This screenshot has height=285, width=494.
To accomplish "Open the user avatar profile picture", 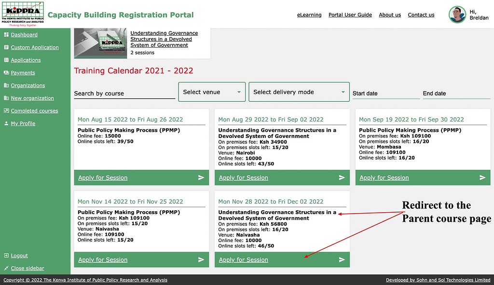I will pos(457,14).
